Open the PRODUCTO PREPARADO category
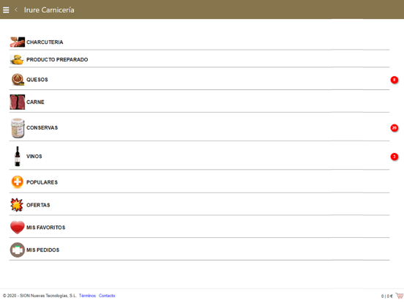404x303 pixels. (57, 59)
